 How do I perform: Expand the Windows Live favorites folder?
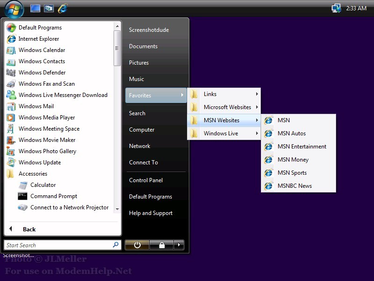coord(221,133)
